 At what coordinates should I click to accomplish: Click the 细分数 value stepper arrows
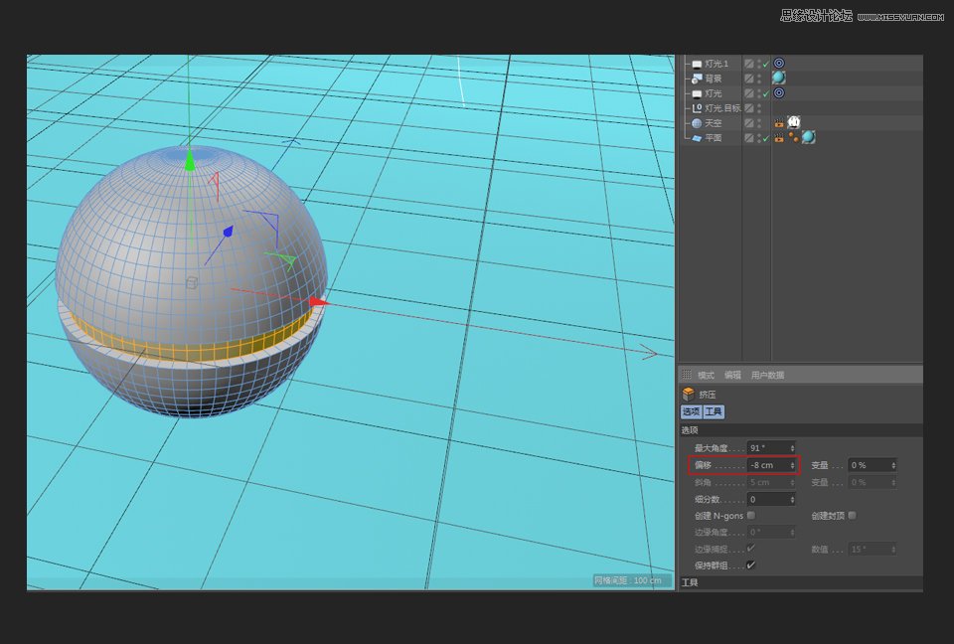click(x=792, y=499)
